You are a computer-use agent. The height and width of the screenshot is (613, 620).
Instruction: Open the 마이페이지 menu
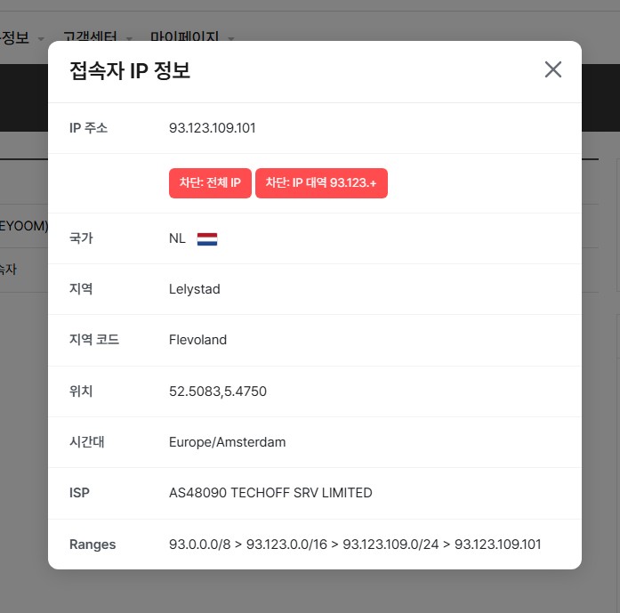point(184,37)
